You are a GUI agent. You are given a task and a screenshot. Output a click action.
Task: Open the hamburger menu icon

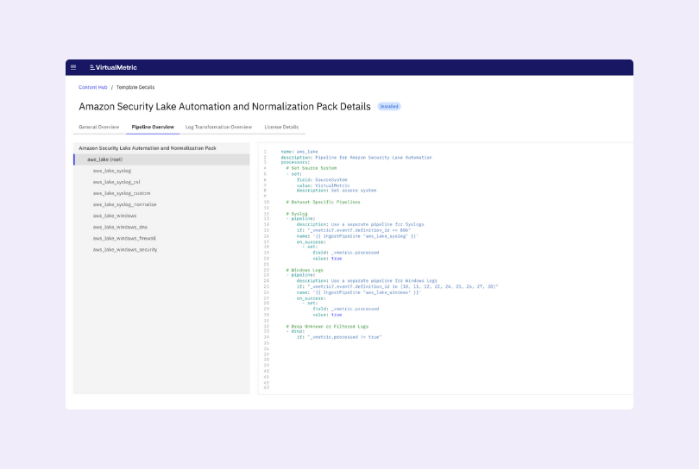(x=73, y=67)
